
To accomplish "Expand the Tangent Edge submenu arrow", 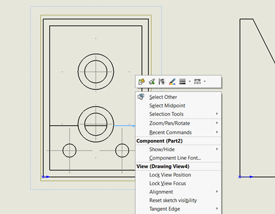I will [x=217, y=208].
